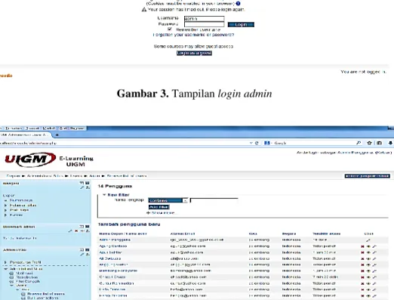Expand the Profil saya tree item
The height and width of the screenshot is (300, 394).
pyautogui.click(x=5, y=210)
